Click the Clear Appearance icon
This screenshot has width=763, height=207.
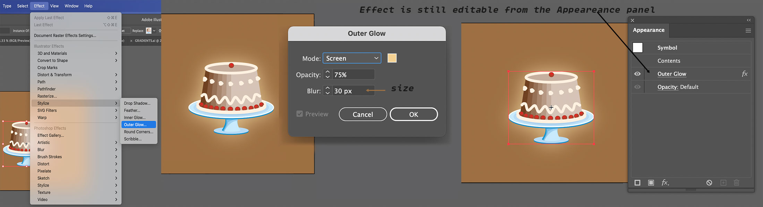coord(709,182)
